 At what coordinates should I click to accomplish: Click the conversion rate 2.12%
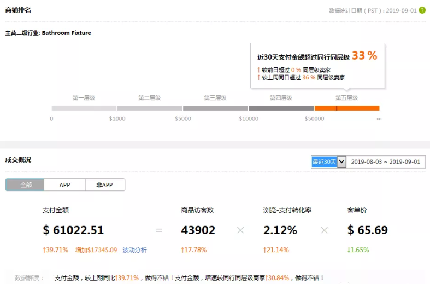coord(280,230)
